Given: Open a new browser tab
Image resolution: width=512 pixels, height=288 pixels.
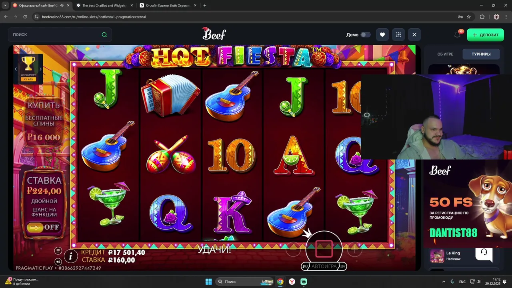Looking at the screenshot, I should point(205,6).
